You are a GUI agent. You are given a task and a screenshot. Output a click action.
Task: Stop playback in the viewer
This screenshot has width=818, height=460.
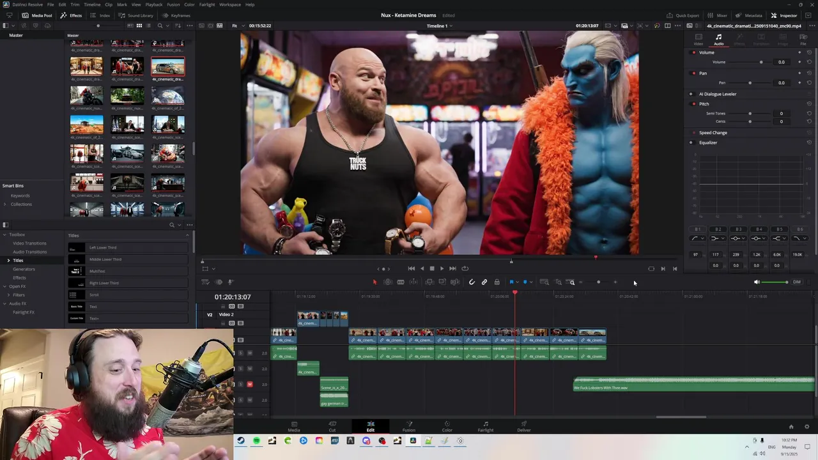click(431, 268)
